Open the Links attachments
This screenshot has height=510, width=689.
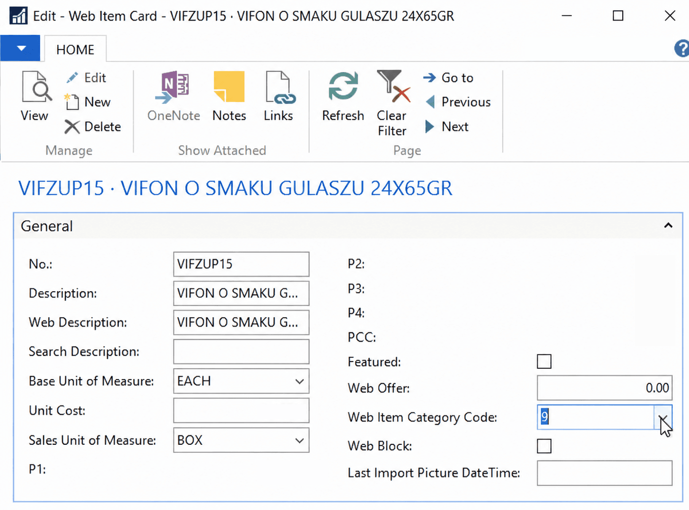coord(279,96)
